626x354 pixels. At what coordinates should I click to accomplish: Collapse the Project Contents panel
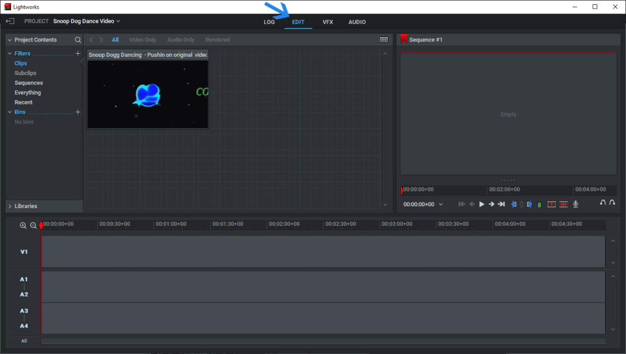(10, 40)
